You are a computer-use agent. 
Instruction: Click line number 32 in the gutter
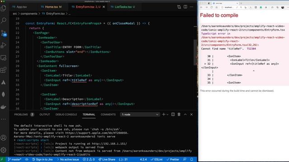[18, 80]
